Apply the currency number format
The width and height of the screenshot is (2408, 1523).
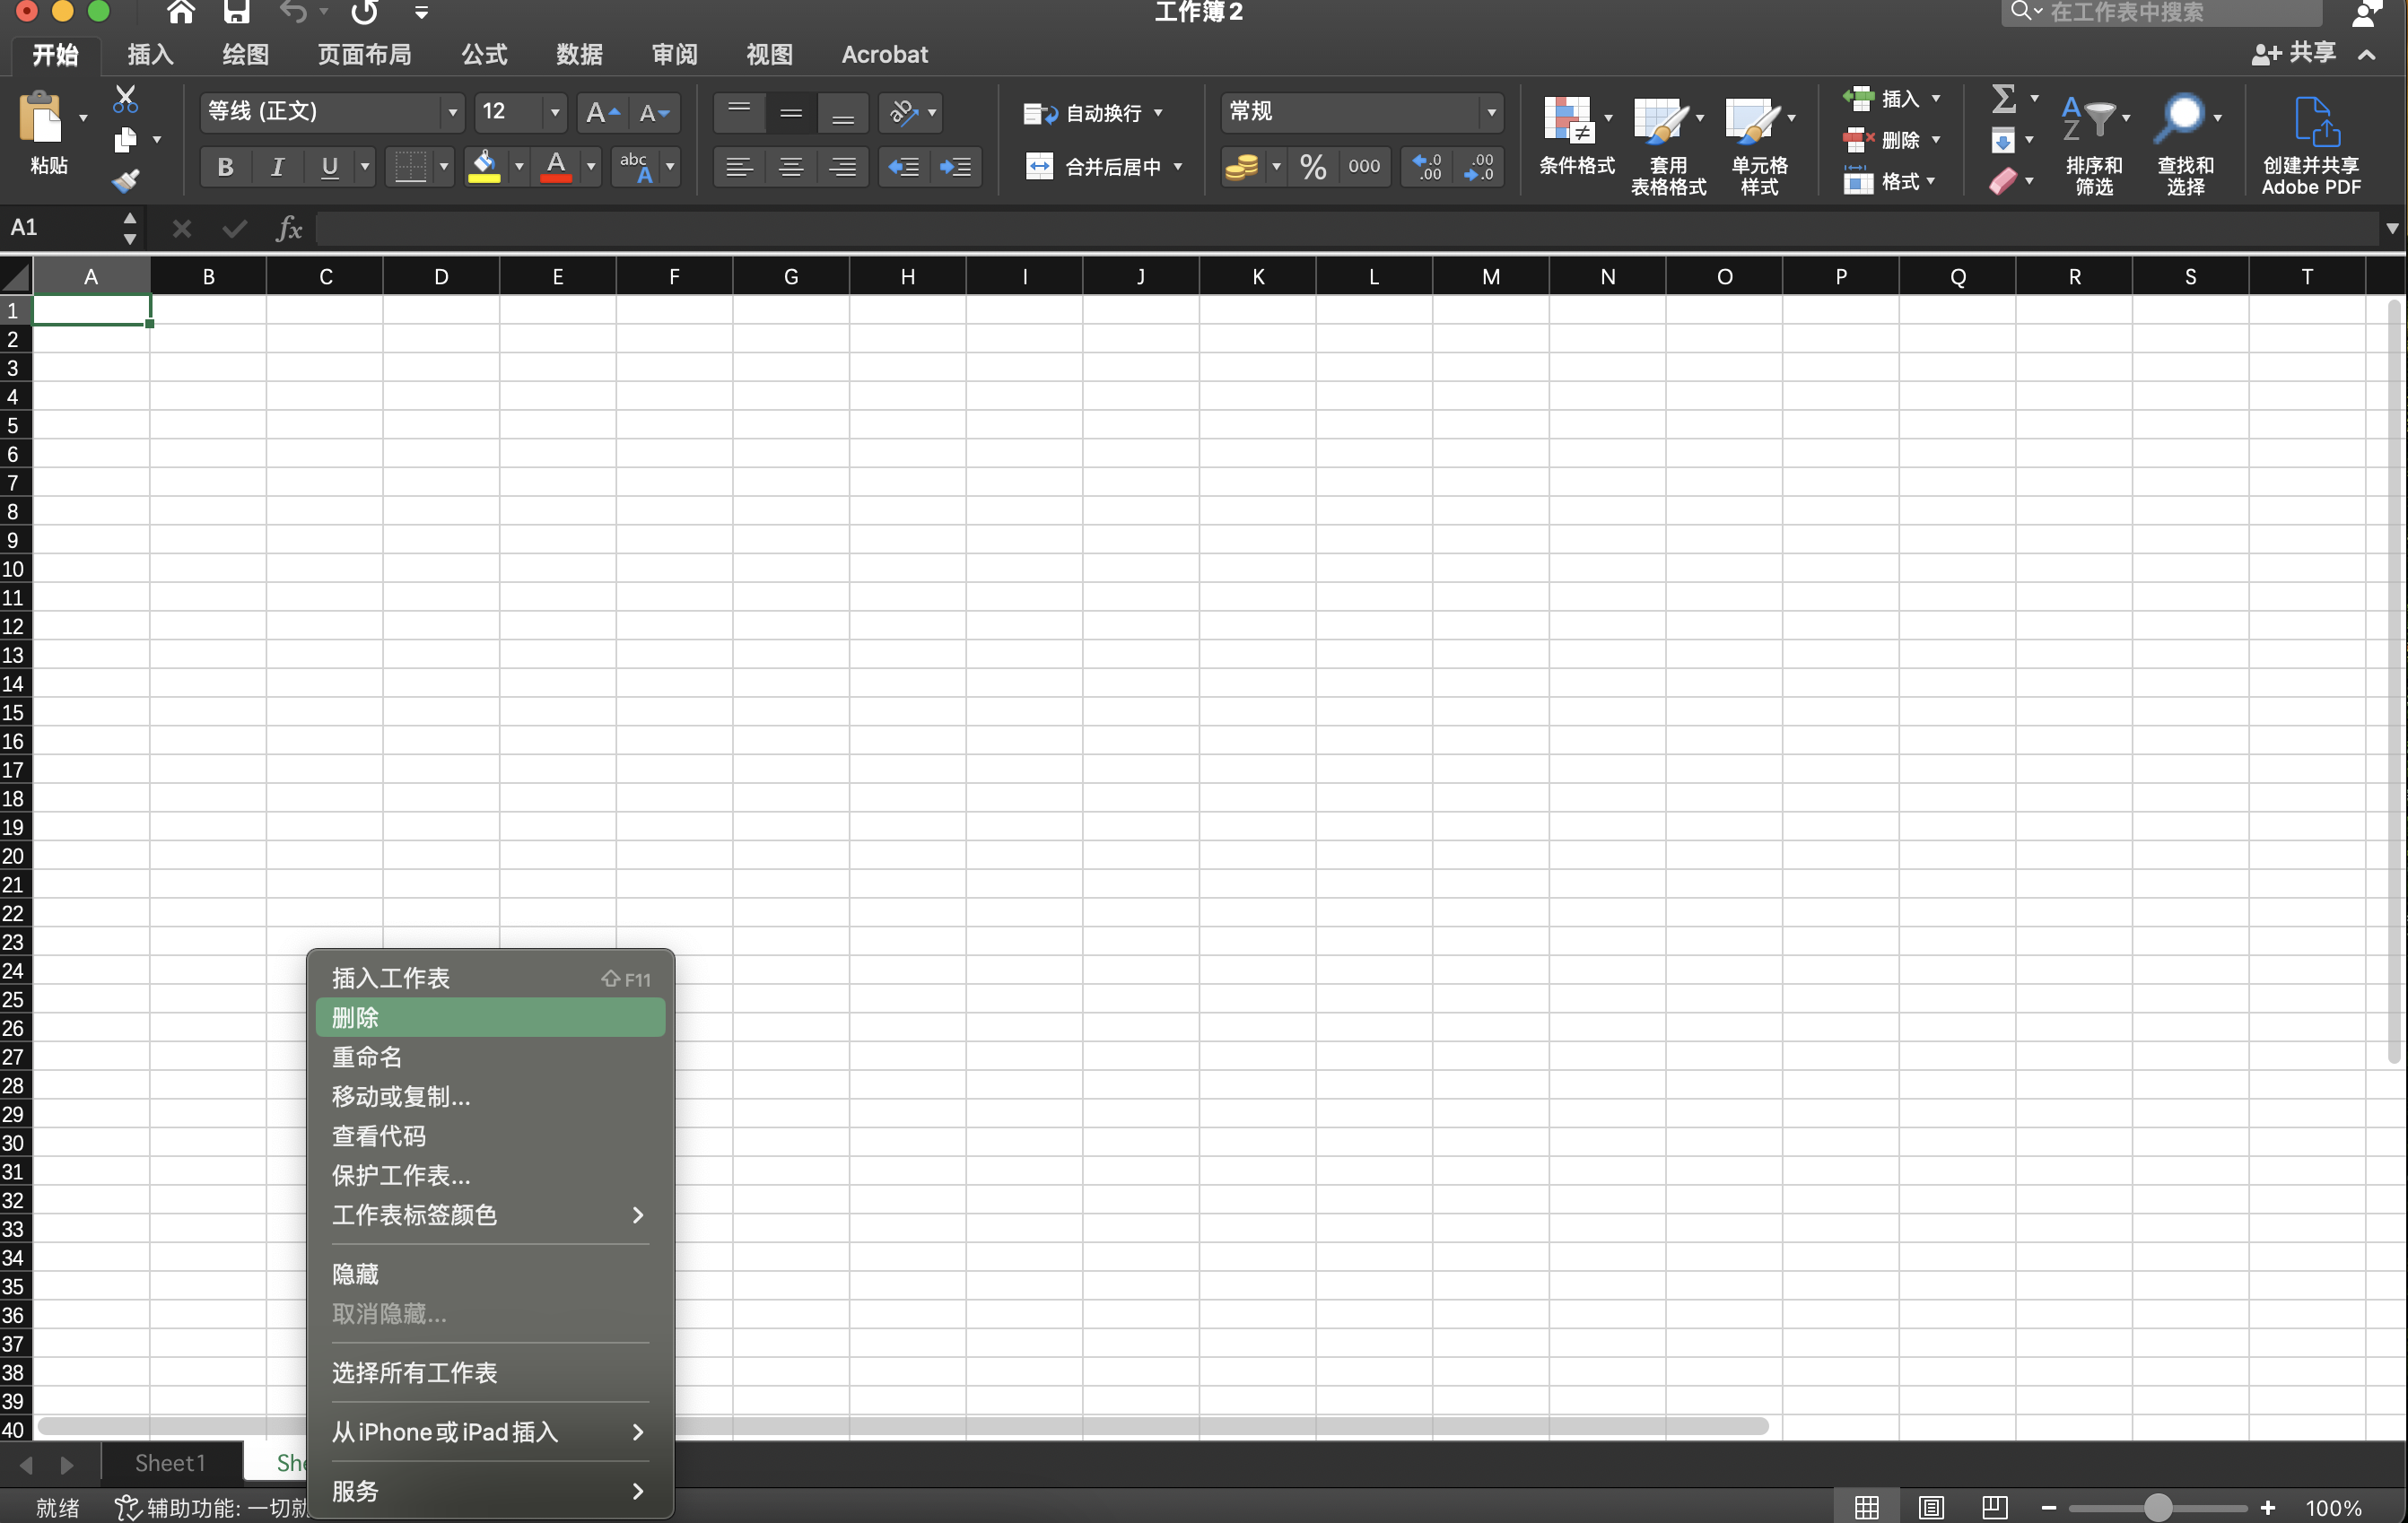1243,166
